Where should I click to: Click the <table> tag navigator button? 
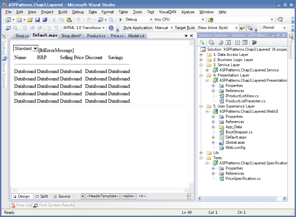[x=128, y=196]
